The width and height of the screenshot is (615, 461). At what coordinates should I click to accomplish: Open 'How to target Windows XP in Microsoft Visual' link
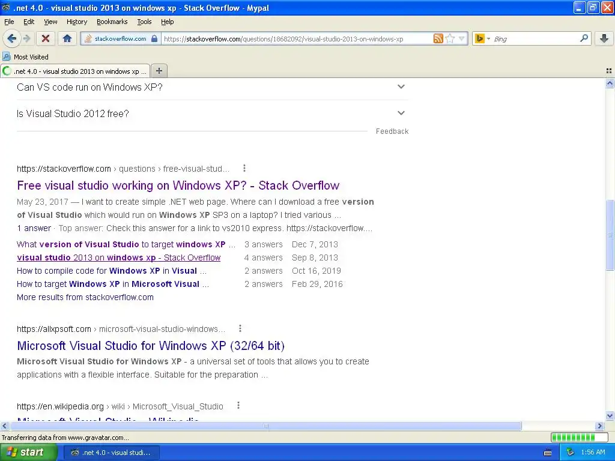pos(112,284)
